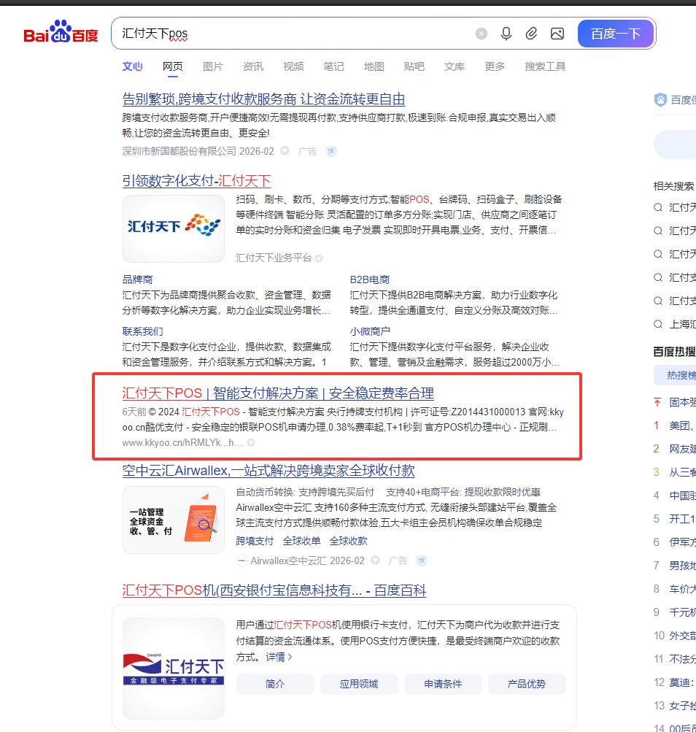The width and height of the screenshot is (696, 732).
Task: Expand arrow next to www.kkyoo.cn URL
Action: click(251, 442)
